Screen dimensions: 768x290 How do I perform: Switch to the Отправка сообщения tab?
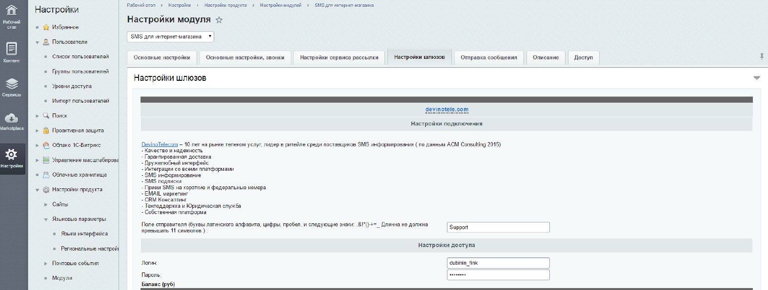pyautogui.click(x=488, y=57)
